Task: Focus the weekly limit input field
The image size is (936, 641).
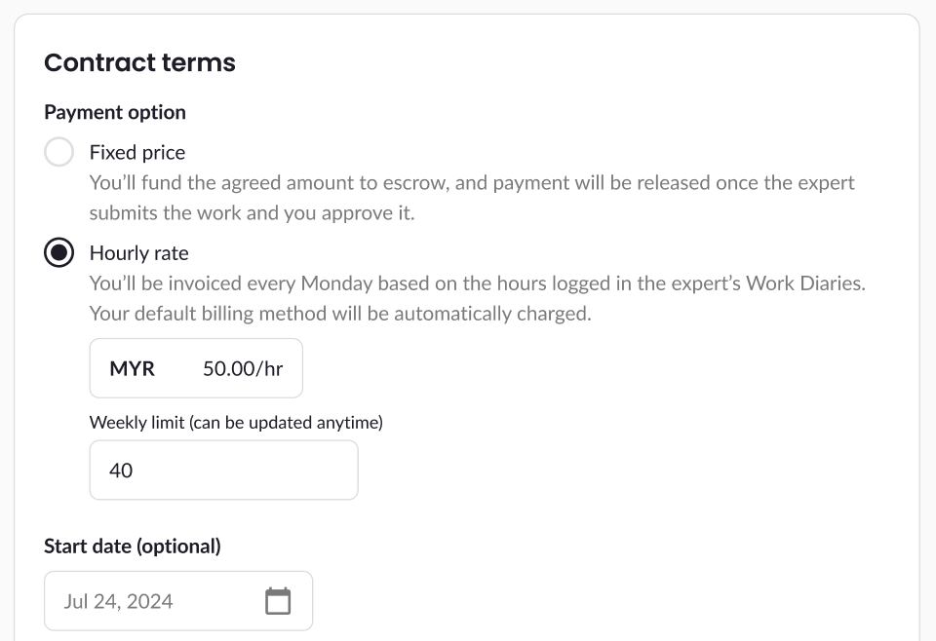Action: 223,471
